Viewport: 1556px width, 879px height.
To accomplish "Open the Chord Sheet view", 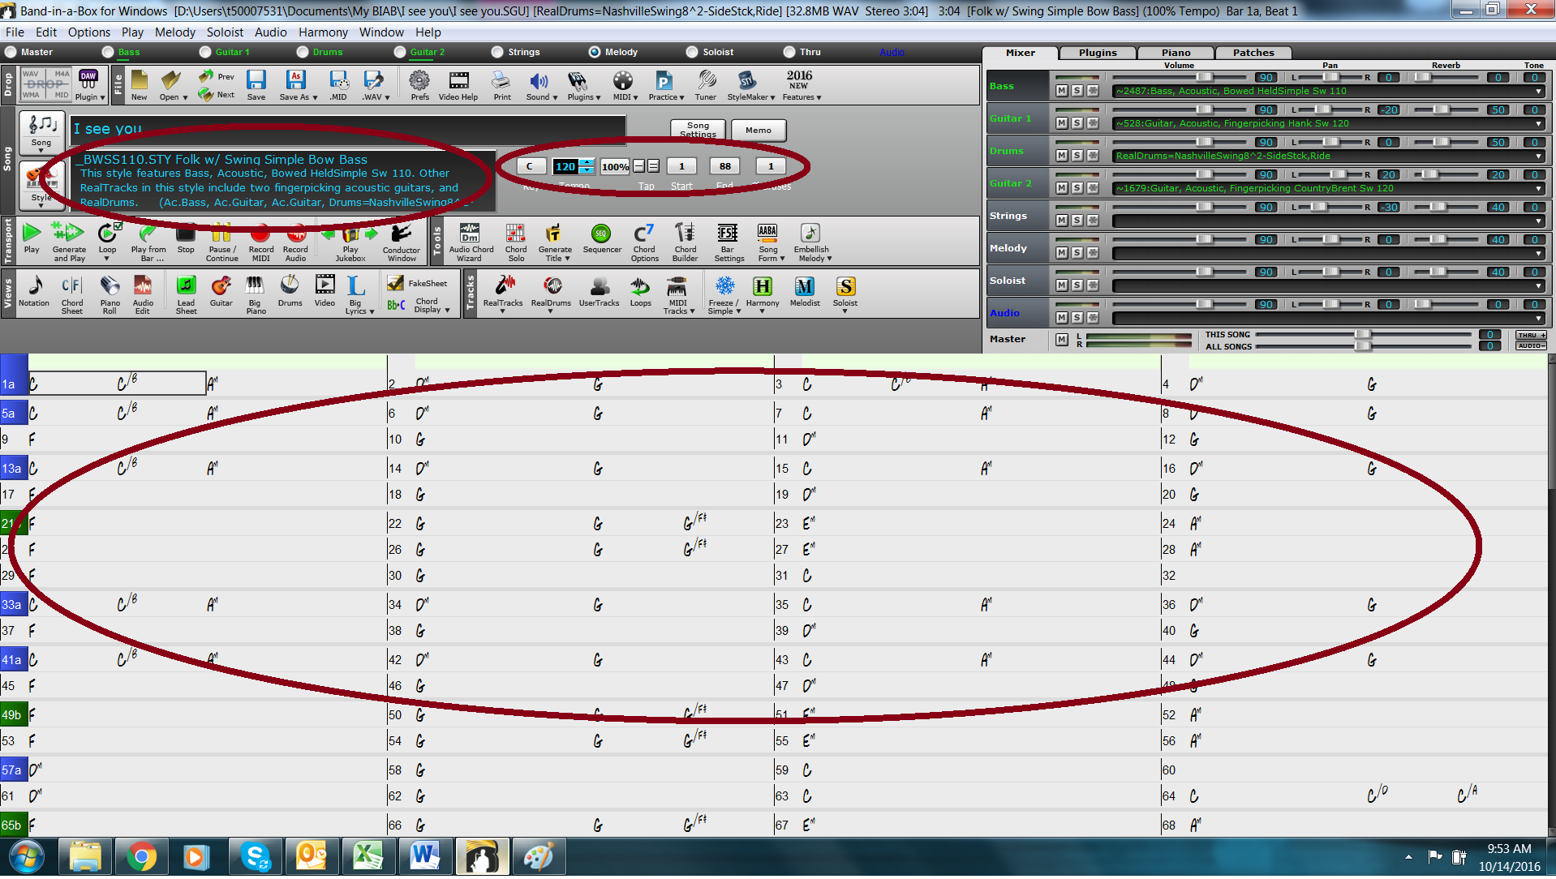I will pyautogui.click(x=71, y=294).
